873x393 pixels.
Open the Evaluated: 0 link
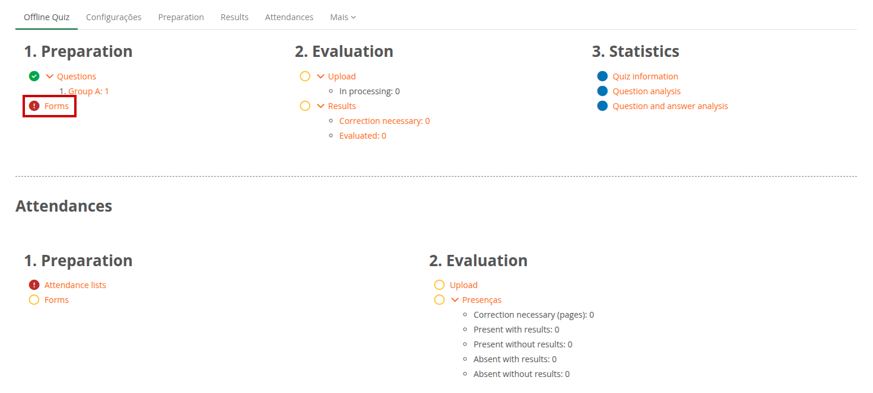click(363, 136)
